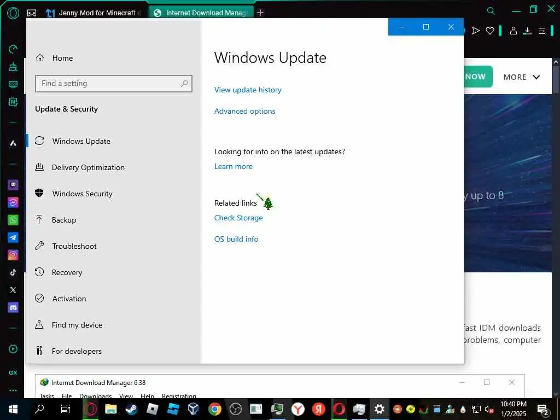Open notification center with 2 notifications
Viewport: 560px width, 420px height.
543,409
